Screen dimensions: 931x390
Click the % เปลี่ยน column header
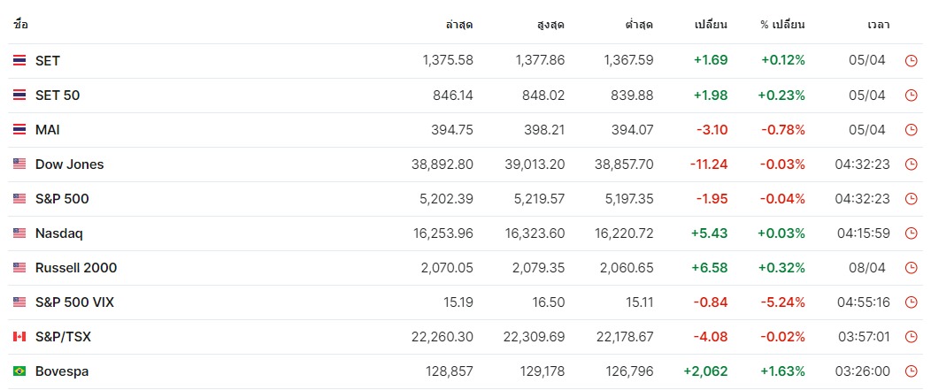click(782, 25)
